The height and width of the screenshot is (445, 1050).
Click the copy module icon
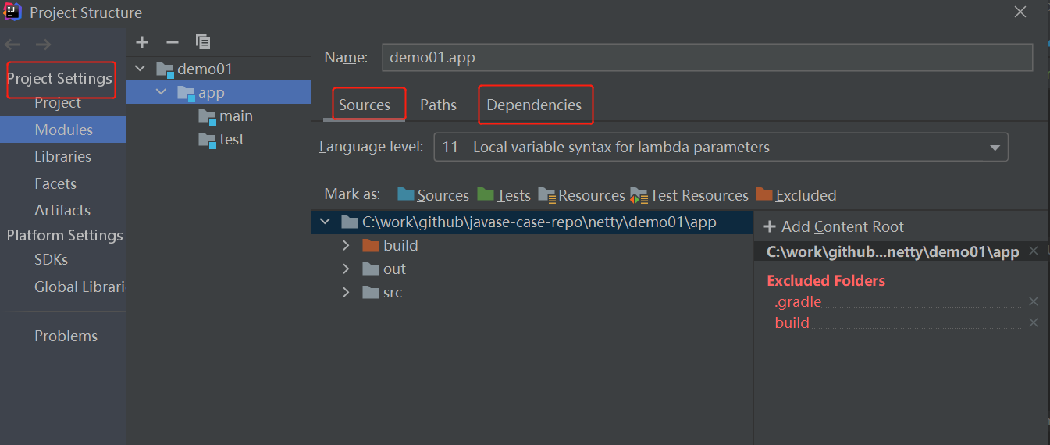203,42
